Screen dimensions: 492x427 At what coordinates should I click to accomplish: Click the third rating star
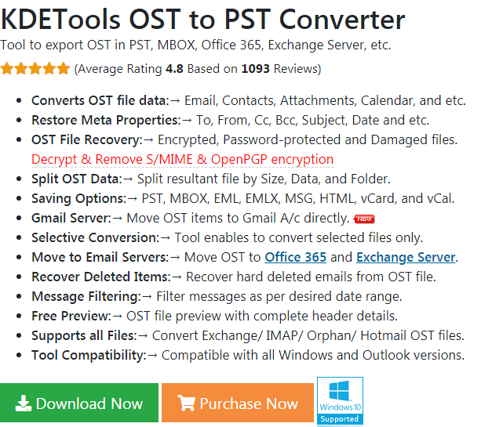[35, 68]
